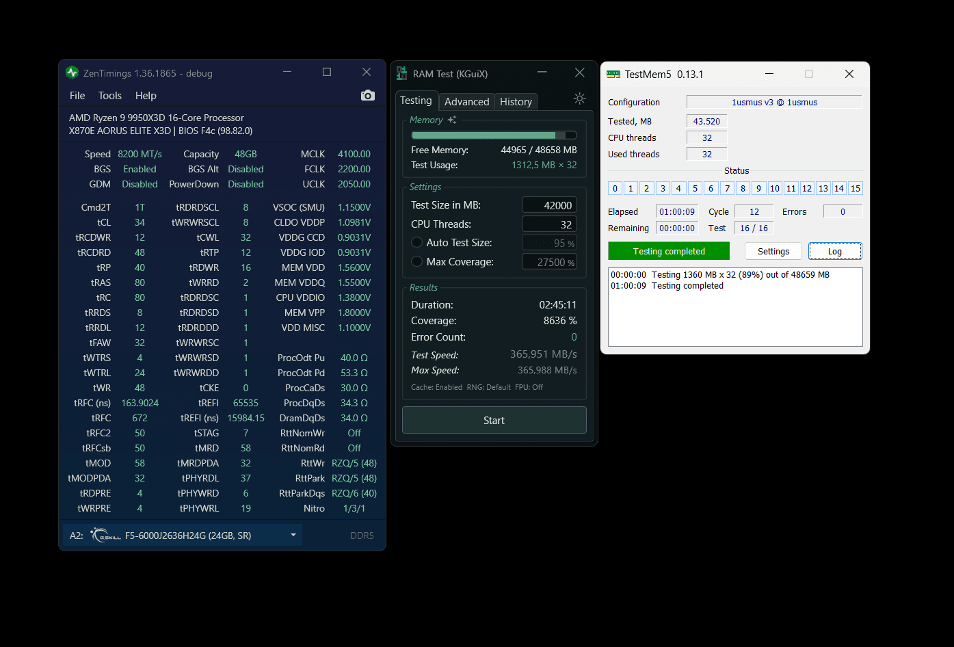Click the Max Coverage percent field
This screenshot has width=954, height=647.
click(x=549, y=262)
